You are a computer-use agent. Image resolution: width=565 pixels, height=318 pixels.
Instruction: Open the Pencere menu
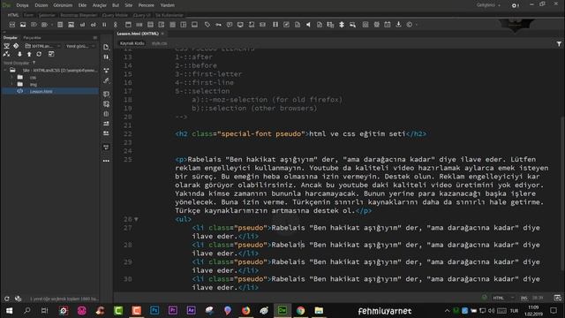point(147,5)
